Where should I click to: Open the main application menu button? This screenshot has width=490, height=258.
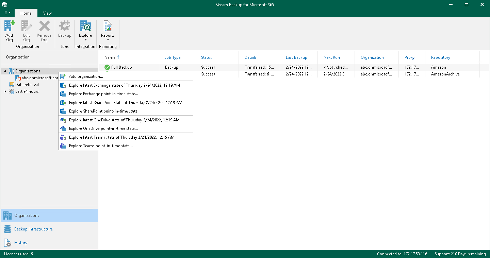(x=7, y=13)
